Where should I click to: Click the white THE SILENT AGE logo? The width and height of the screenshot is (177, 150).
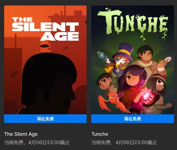pyautogui.click(x=45, y=29)
